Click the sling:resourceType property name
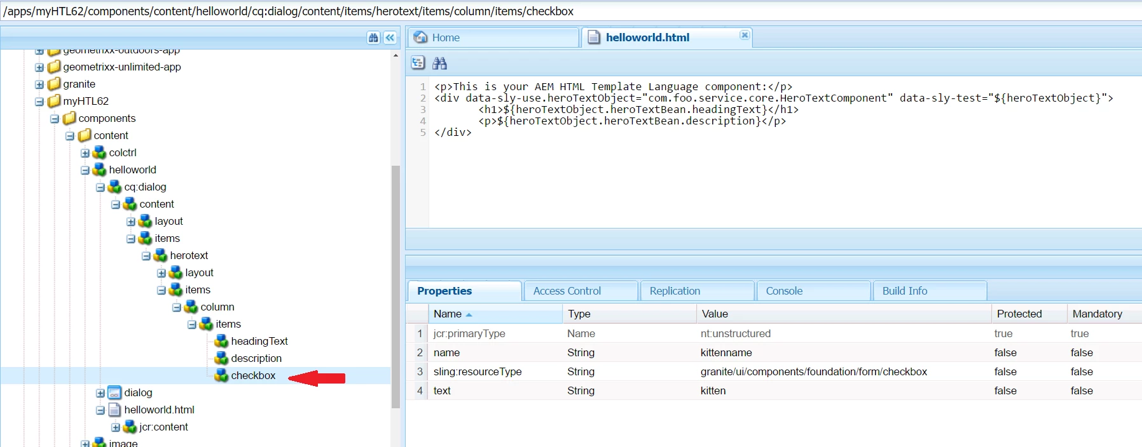The height and width of the screenshot is (447, 1142). click(x=478, y=371)
